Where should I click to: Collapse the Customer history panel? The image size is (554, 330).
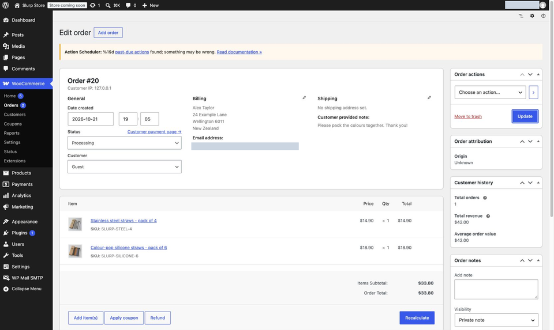[x=538, y=183]
